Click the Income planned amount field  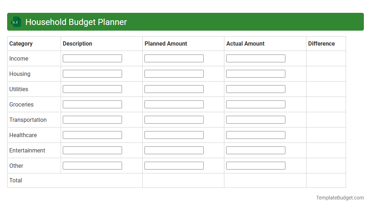click(174, 58)
